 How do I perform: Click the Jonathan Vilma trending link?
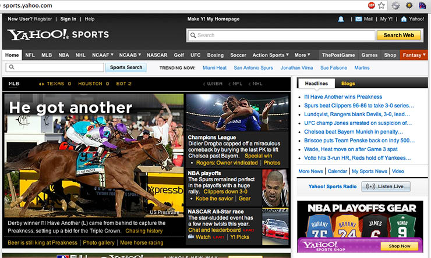tap(296, 68)
